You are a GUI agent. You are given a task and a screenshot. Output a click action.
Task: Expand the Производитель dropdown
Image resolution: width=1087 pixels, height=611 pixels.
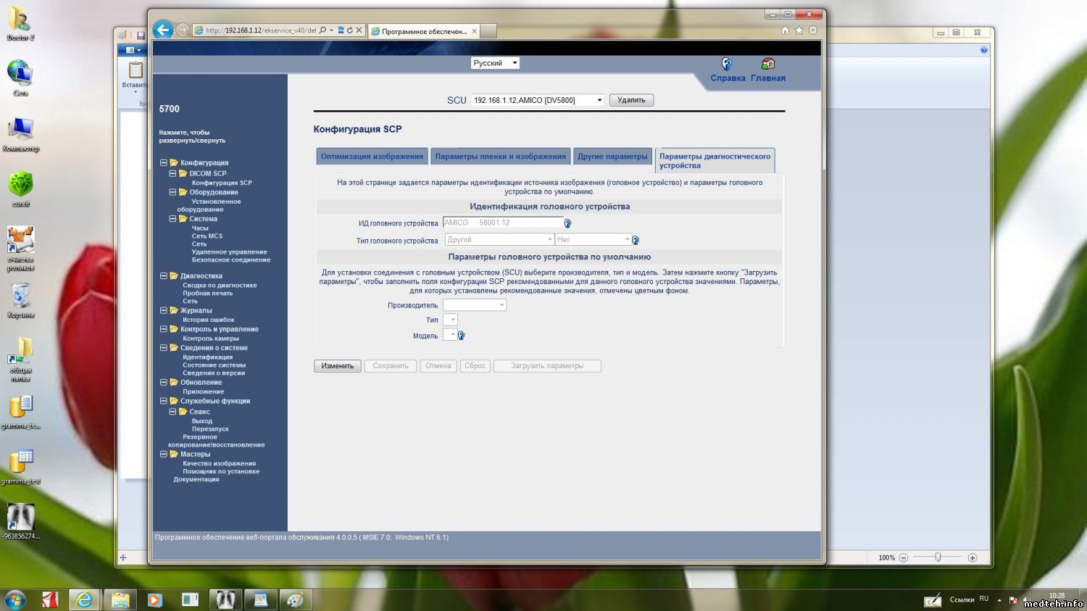[475, 305]
